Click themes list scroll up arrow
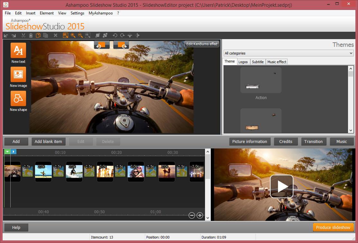The height and width of the screenshot is (243, 358). click(351, 68)
